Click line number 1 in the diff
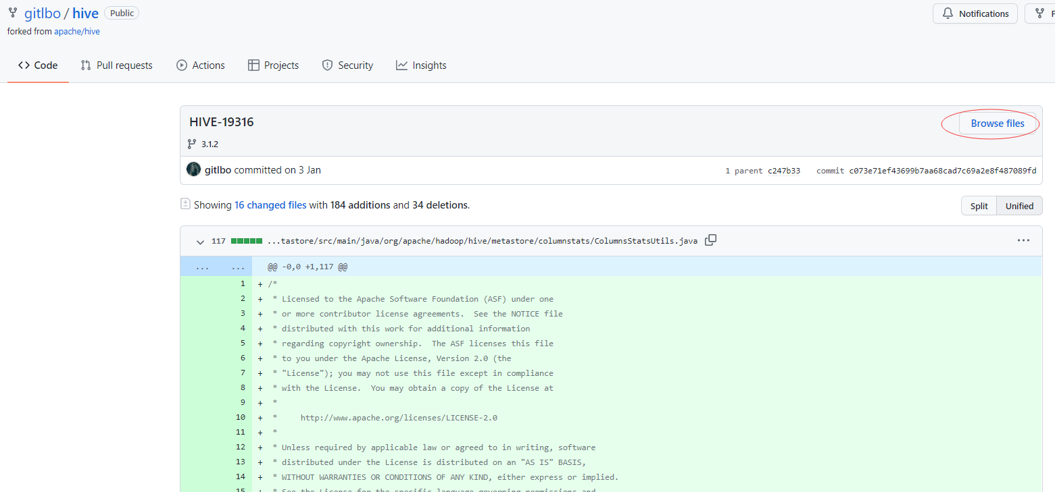 (243, 283)
